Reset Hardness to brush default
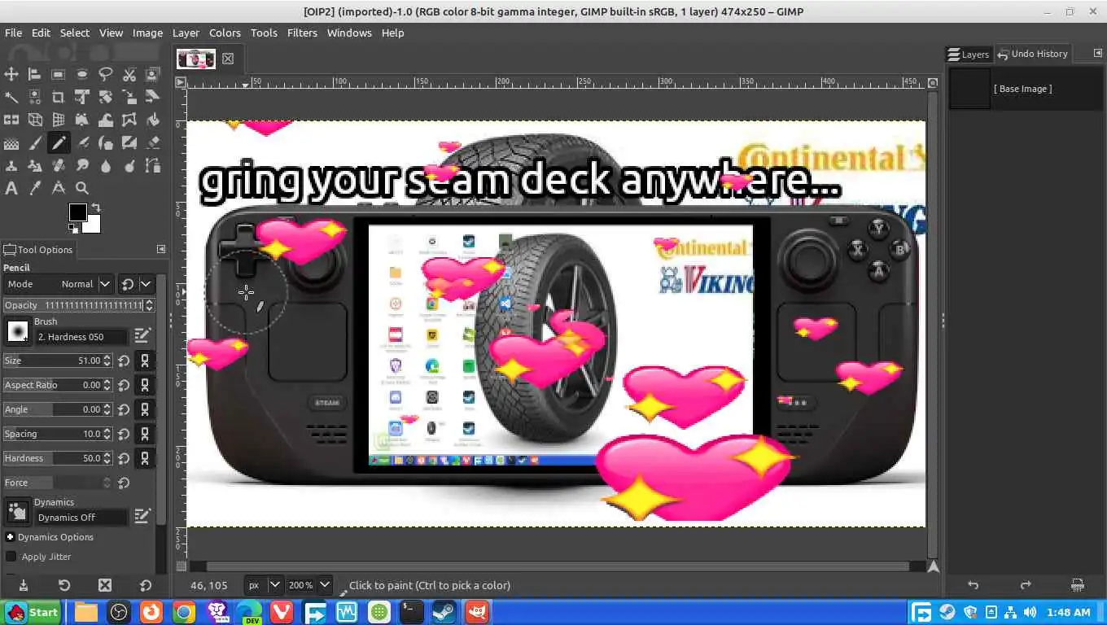Viewport: 1107px width, 625px height. 124,458
